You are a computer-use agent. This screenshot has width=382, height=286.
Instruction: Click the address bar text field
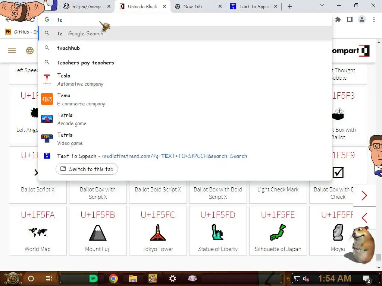coord(185,20)
